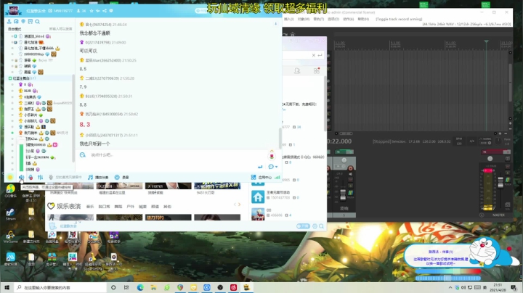The width and height of the screenshot is (523, 293).
Task: Open the audio mixer sliders icon in YY
Action: pos(41,177)
